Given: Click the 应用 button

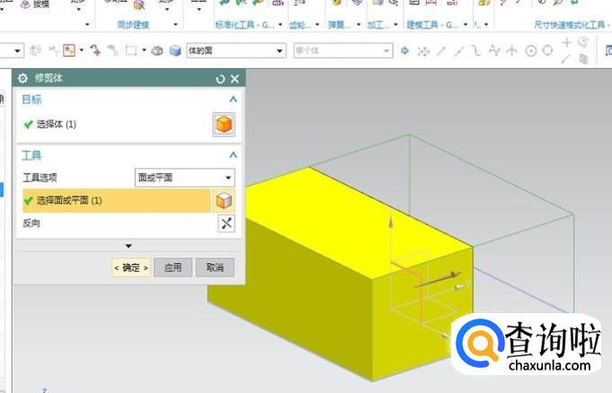Looking at the screenshot, I should 173,267.
